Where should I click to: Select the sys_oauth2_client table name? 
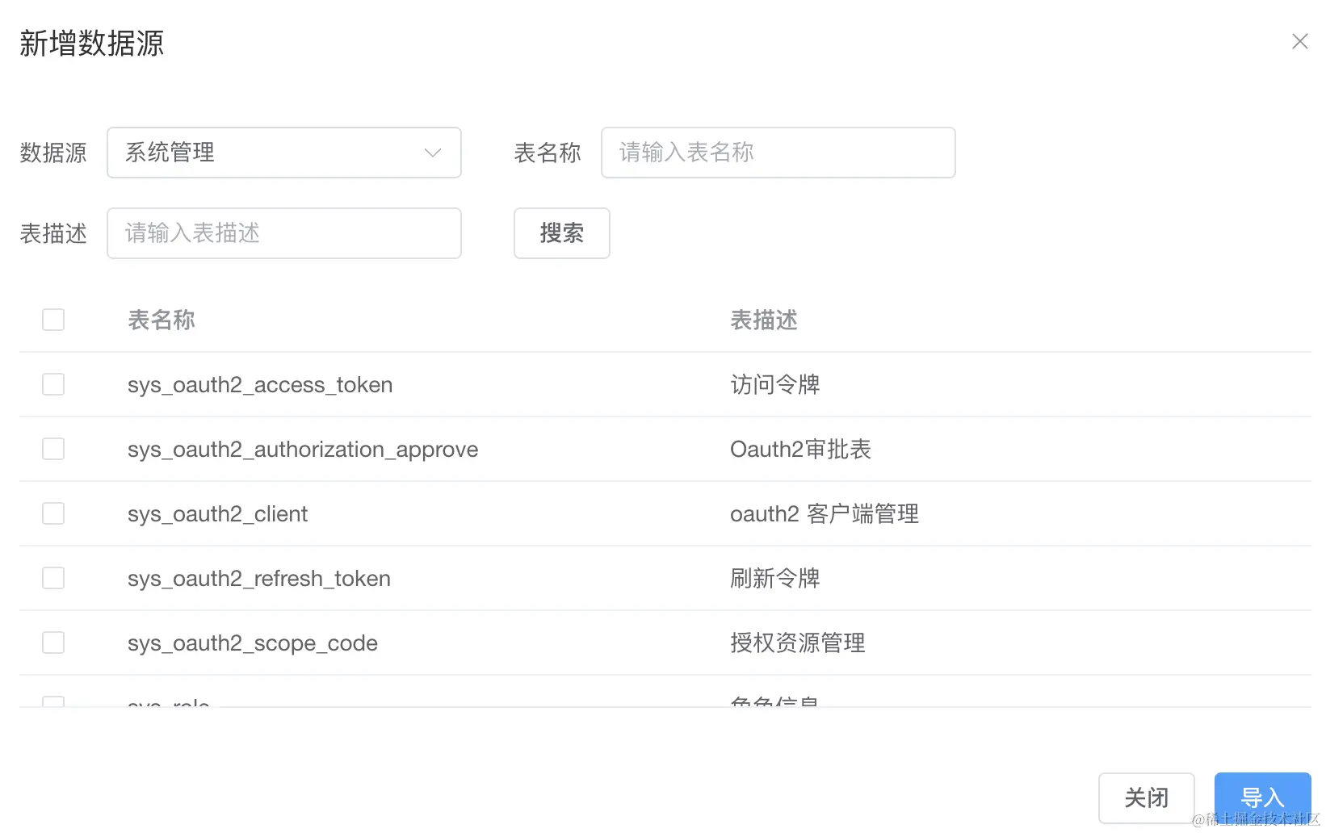[217, 514]
